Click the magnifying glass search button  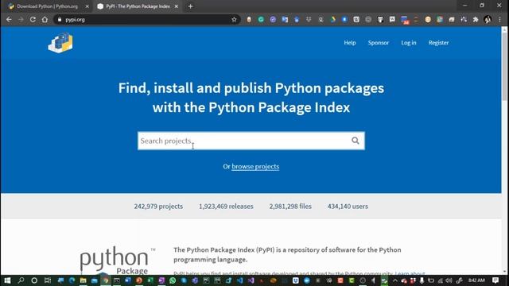click(356, 141)
